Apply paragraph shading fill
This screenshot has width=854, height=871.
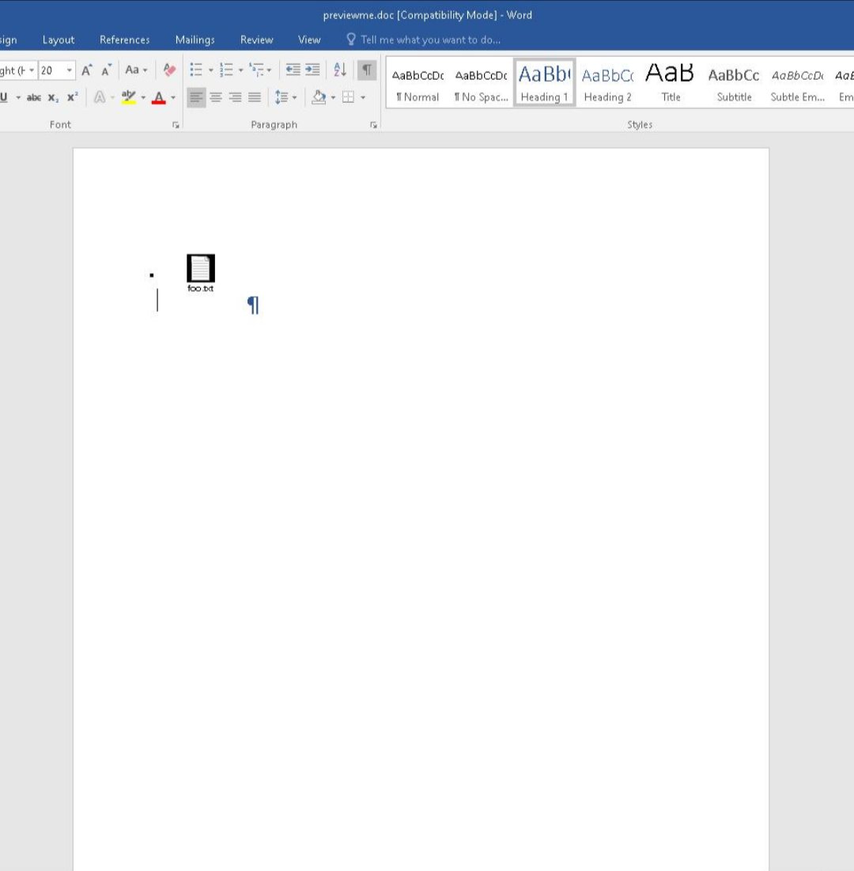(319, 98)
